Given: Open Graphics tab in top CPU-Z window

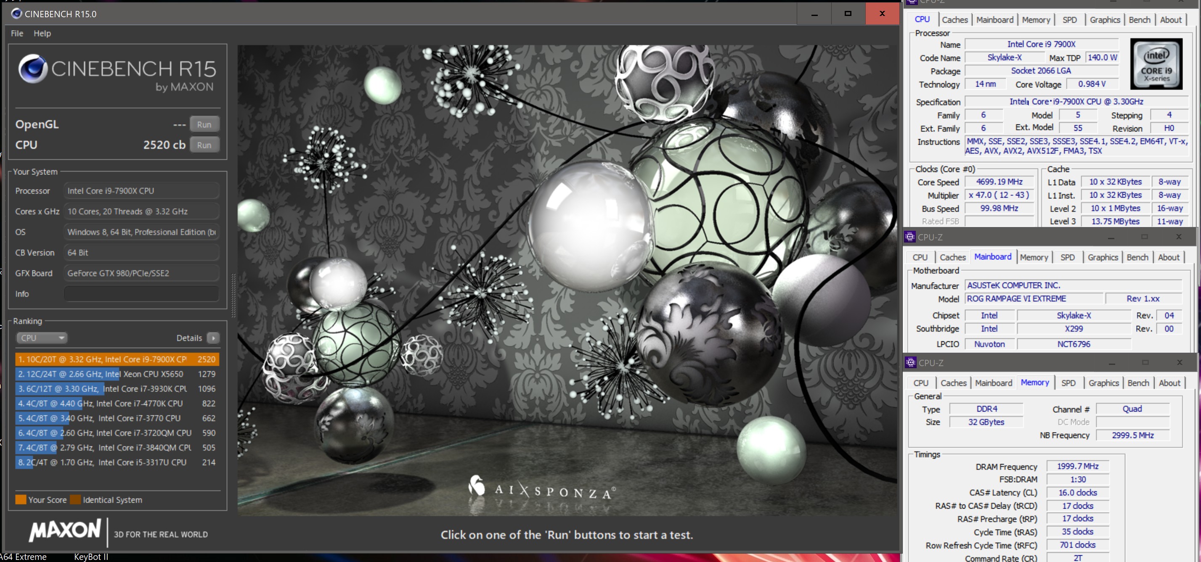Looking at the screenshot, I should click(x=1105, y=20).
